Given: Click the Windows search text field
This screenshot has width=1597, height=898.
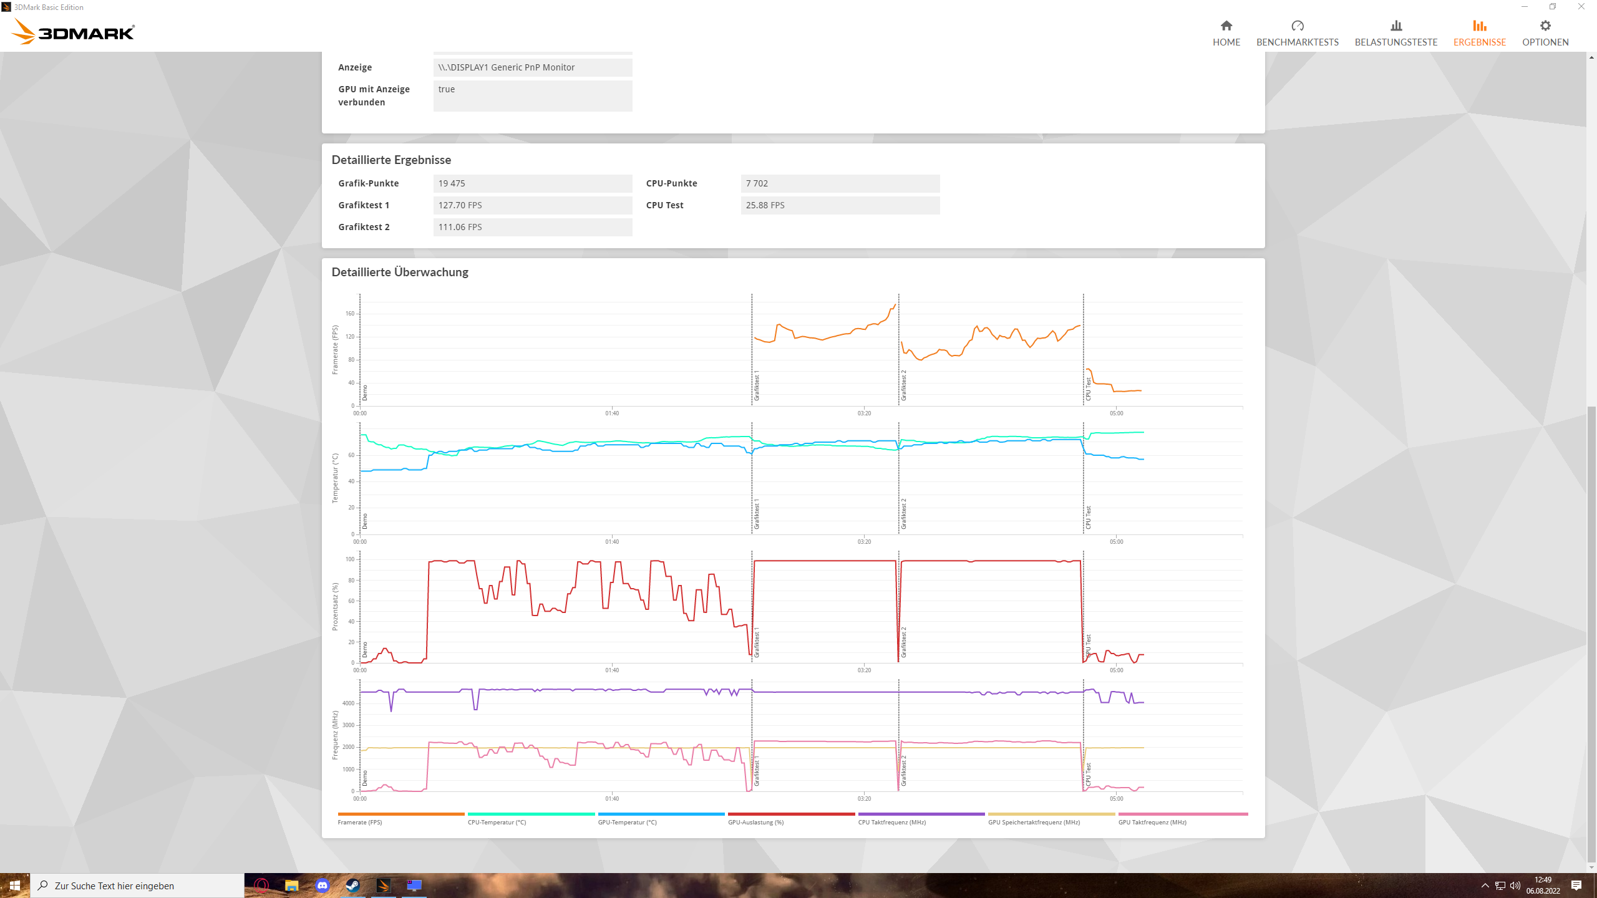Looking at the screenshot, I should tap(137, 886).
